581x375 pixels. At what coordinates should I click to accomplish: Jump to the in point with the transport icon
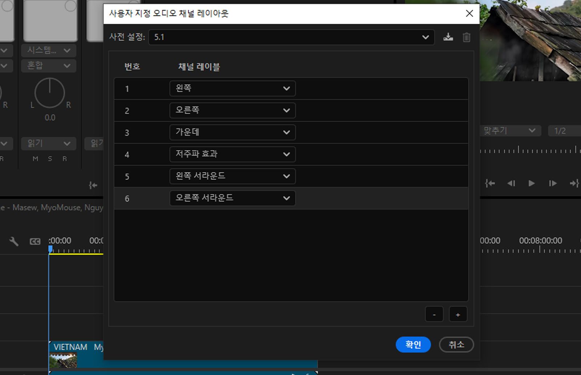[x=489, y=183]
